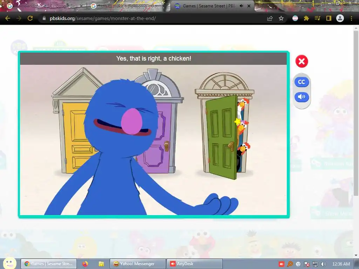Select the Games | Sesame Stre... taskbar button

pos(48,264)
